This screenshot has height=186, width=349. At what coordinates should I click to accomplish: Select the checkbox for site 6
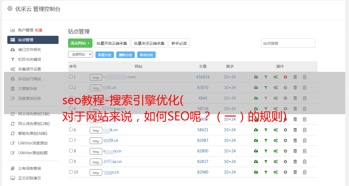point(71,130)
